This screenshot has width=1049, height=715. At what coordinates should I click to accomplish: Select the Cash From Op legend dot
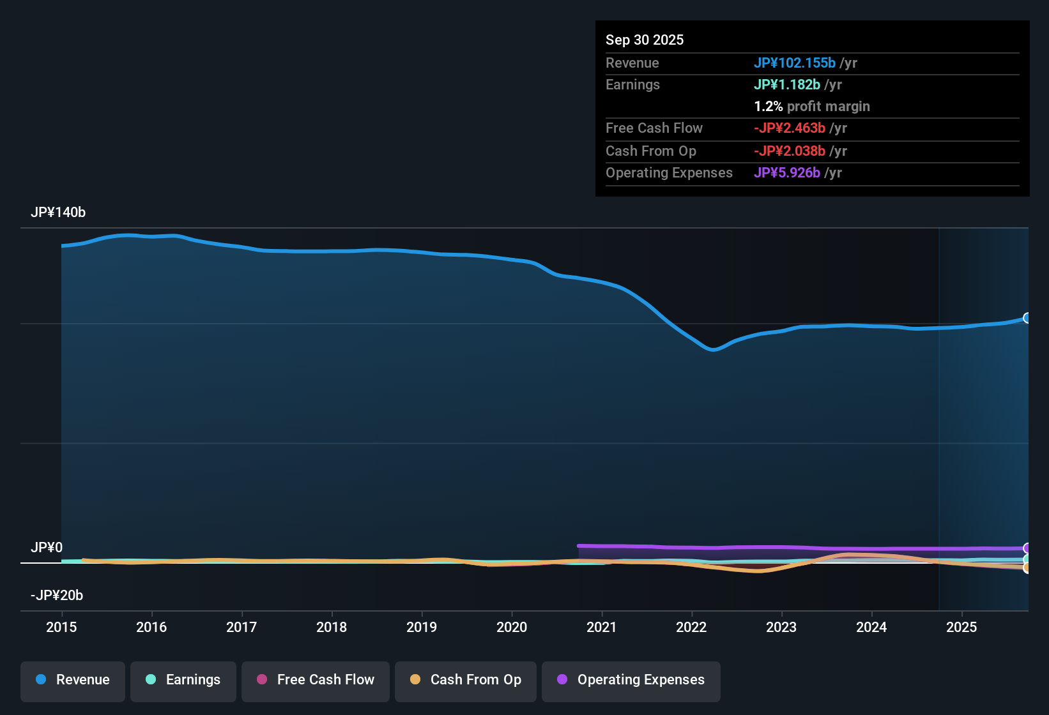pyautogui.click(x=415, y=680)
